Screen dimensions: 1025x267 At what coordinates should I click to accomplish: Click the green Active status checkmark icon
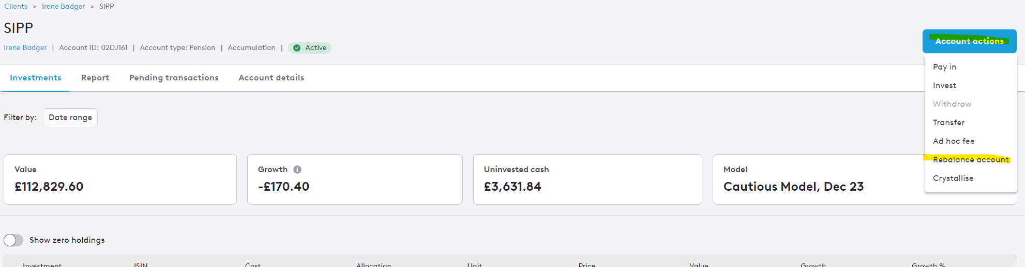[297, 48]
